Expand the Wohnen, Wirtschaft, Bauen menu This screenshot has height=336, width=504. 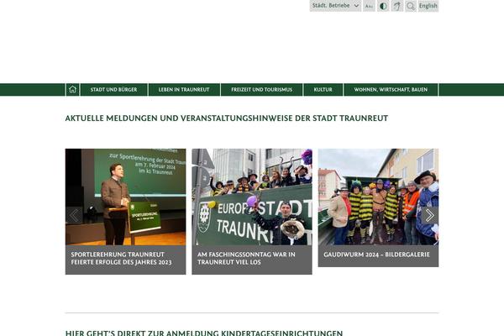click(391, 89)
